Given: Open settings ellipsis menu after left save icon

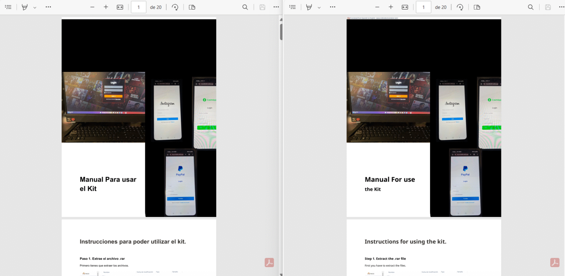Looking at the screenshot, I should tap(276, 7).
